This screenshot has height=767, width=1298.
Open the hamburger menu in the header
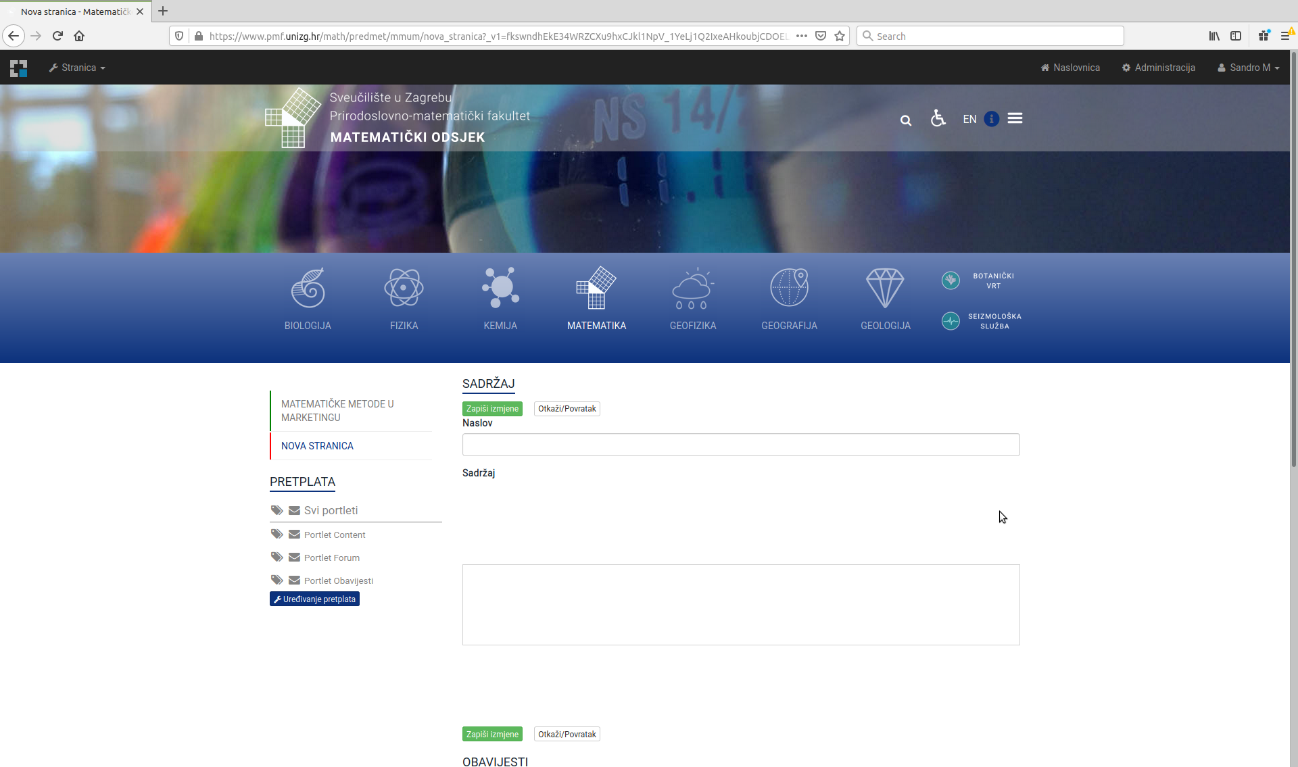[x=1015, y=118]
